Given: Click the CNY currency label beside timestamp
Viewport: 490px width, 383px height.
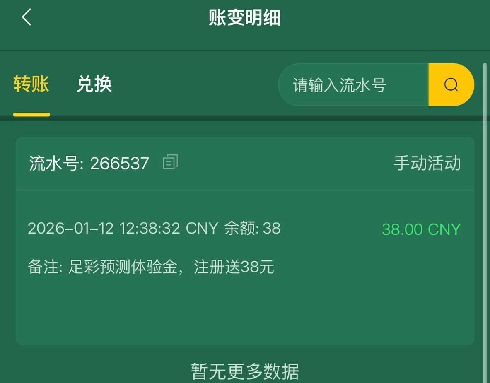Looking at the screenshot, I should (202, 229).
